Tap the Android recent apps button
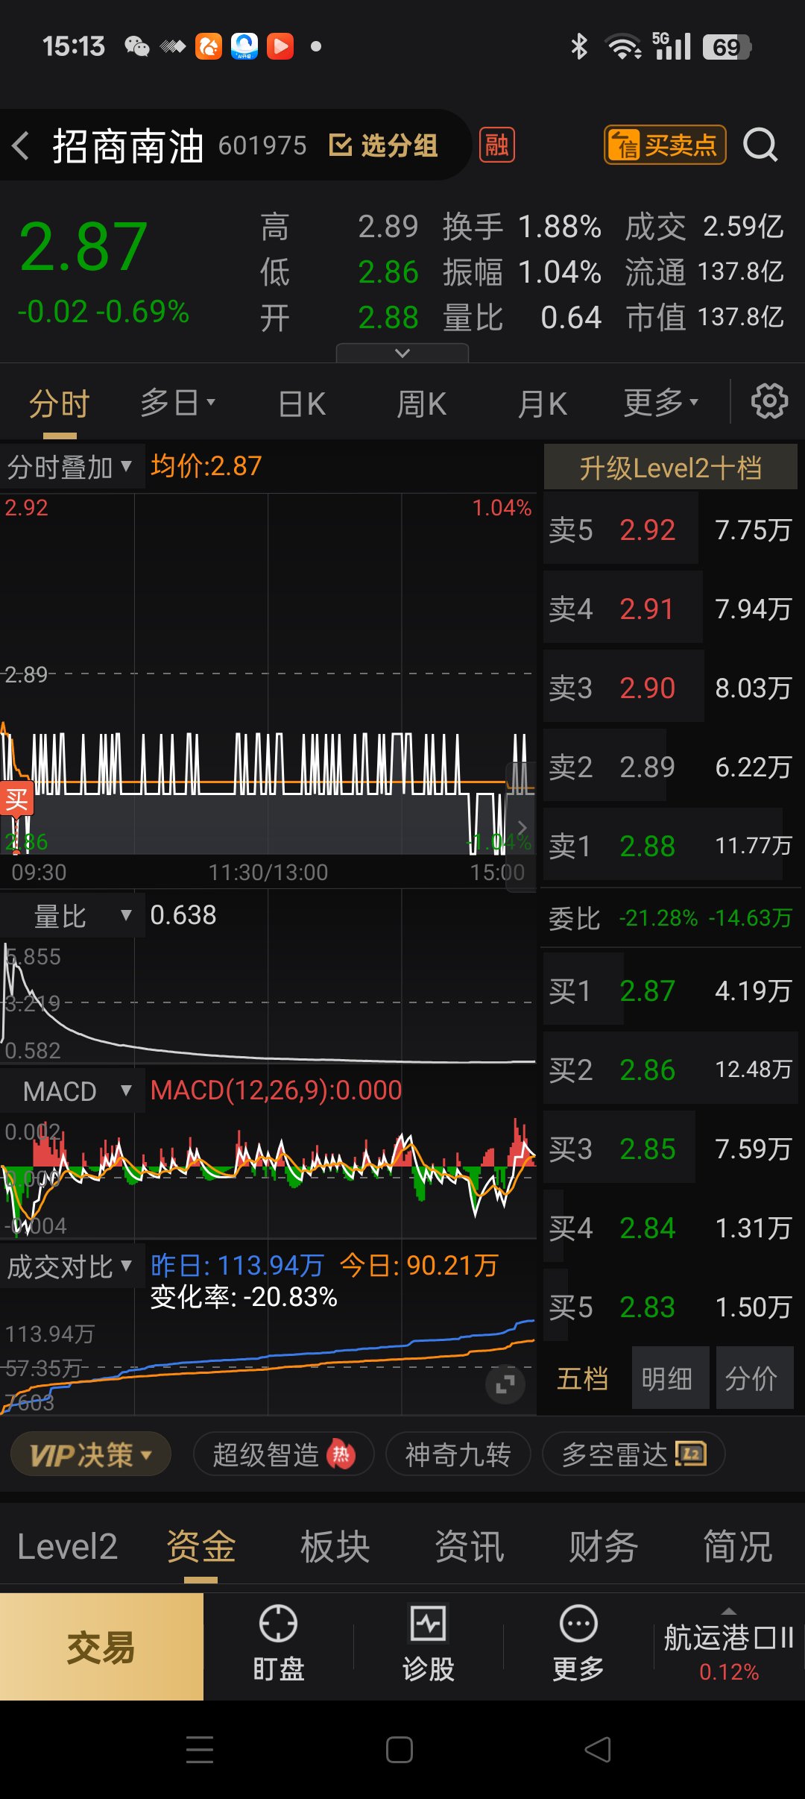The width and height of the screenshot is (805, 1799). 200,1750
